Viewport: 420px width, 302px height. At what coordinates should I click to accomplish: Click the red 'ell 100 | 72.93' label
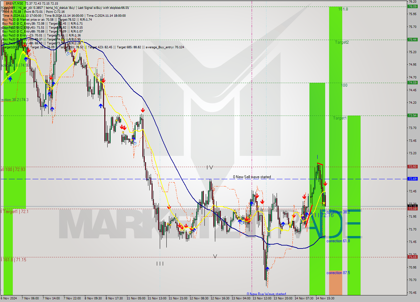click(x=13, y=169)
